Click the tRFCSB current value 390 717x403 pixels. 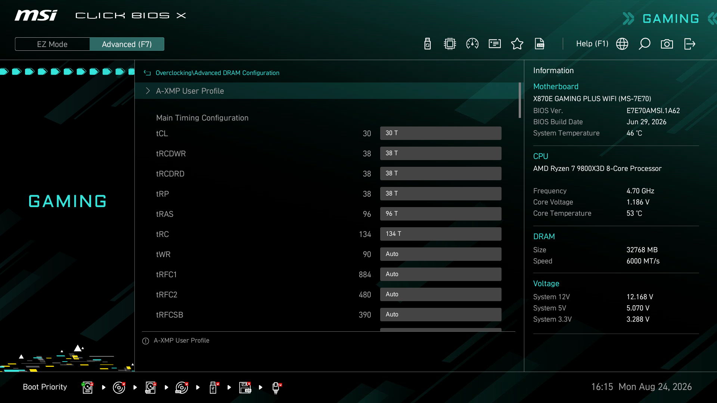(x=365, y=315)
